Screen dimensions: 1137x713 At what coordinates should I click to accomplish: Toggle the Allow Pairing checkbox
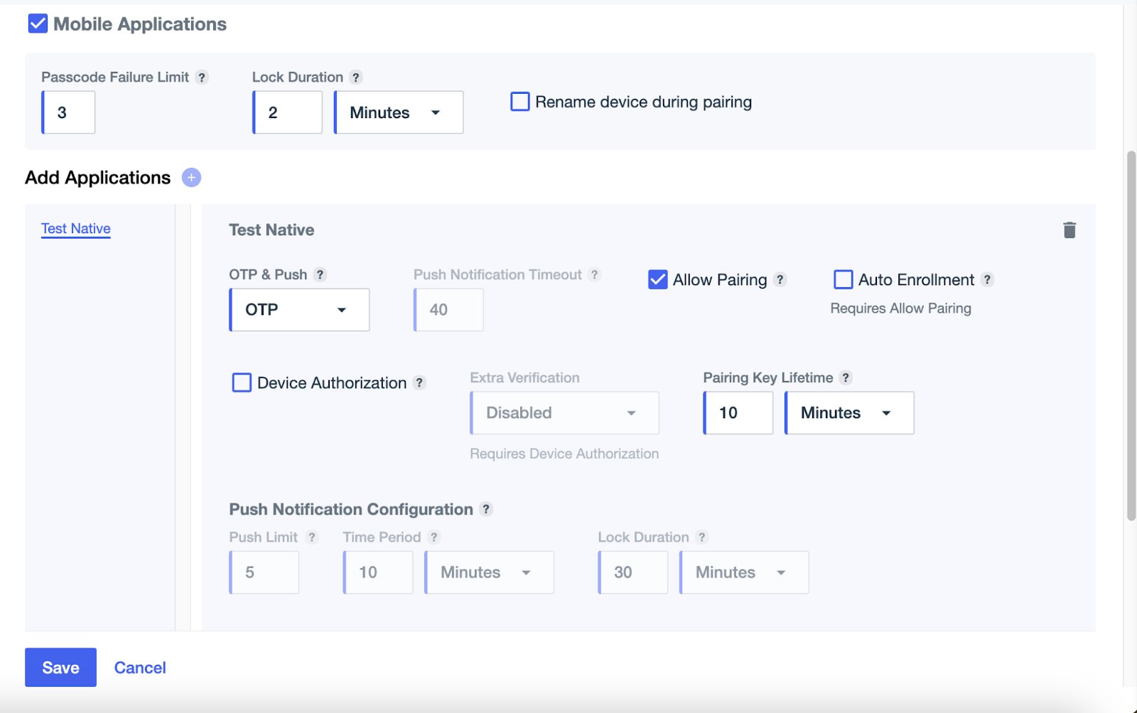coord(658,280)
